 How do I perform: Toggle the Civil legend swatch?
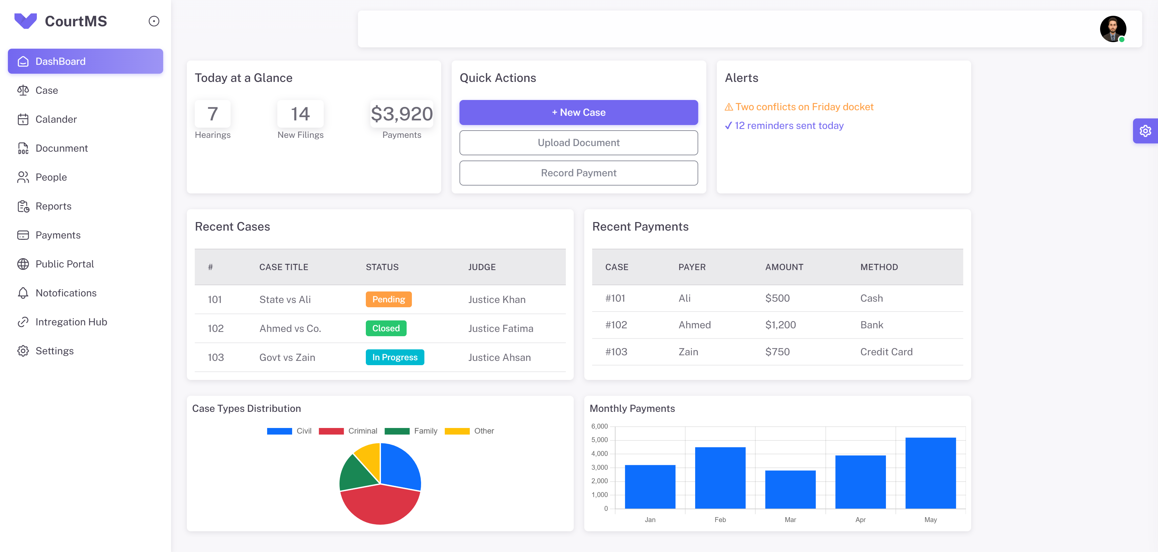(x=279, y=431)
